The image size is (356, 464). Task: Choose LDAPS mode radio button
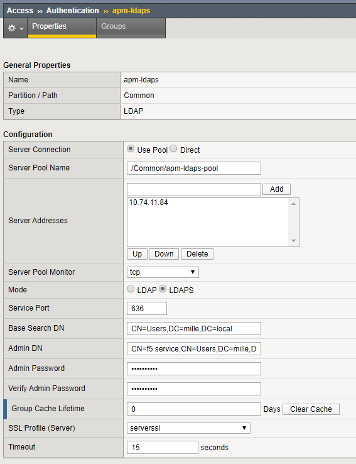click(x=163, y=289)
